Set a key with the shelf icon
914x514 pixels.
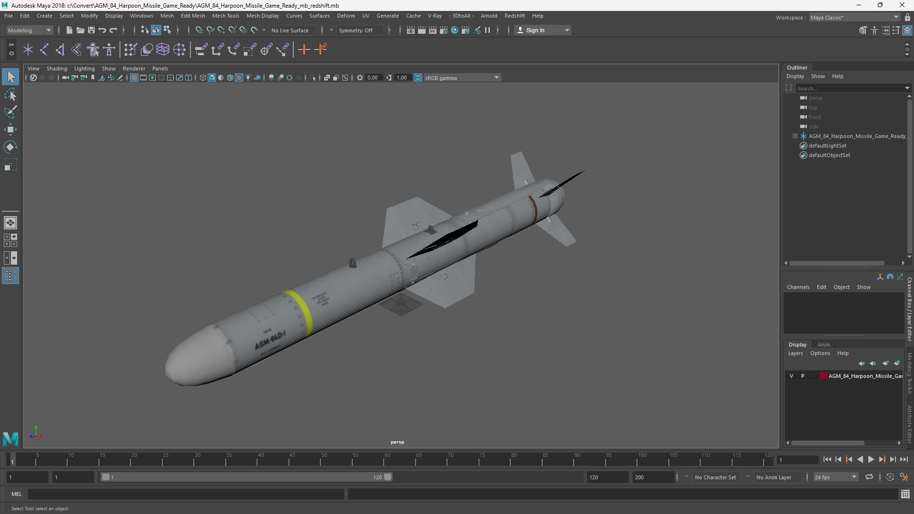[304, 49]
